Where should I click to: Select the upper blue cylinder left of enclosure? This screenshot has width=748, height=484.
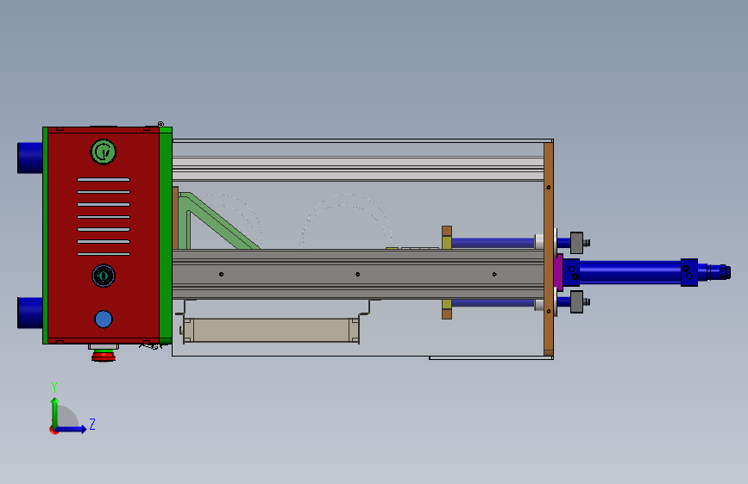pos(30,158)
